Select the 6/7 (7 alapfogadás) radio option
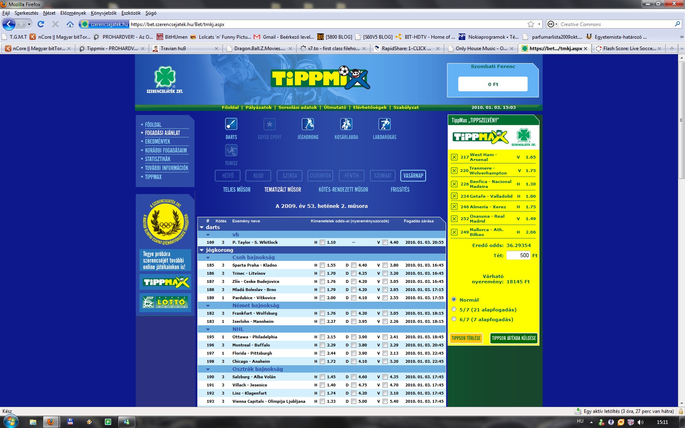This screenshot has width=685, height=428. 454,319
